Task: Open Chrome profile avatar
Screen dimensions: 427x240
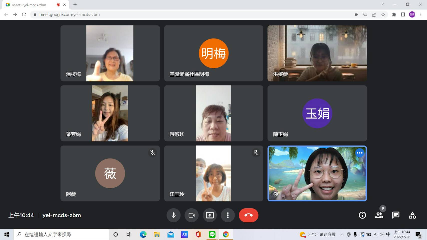Action: click(412, 15)
